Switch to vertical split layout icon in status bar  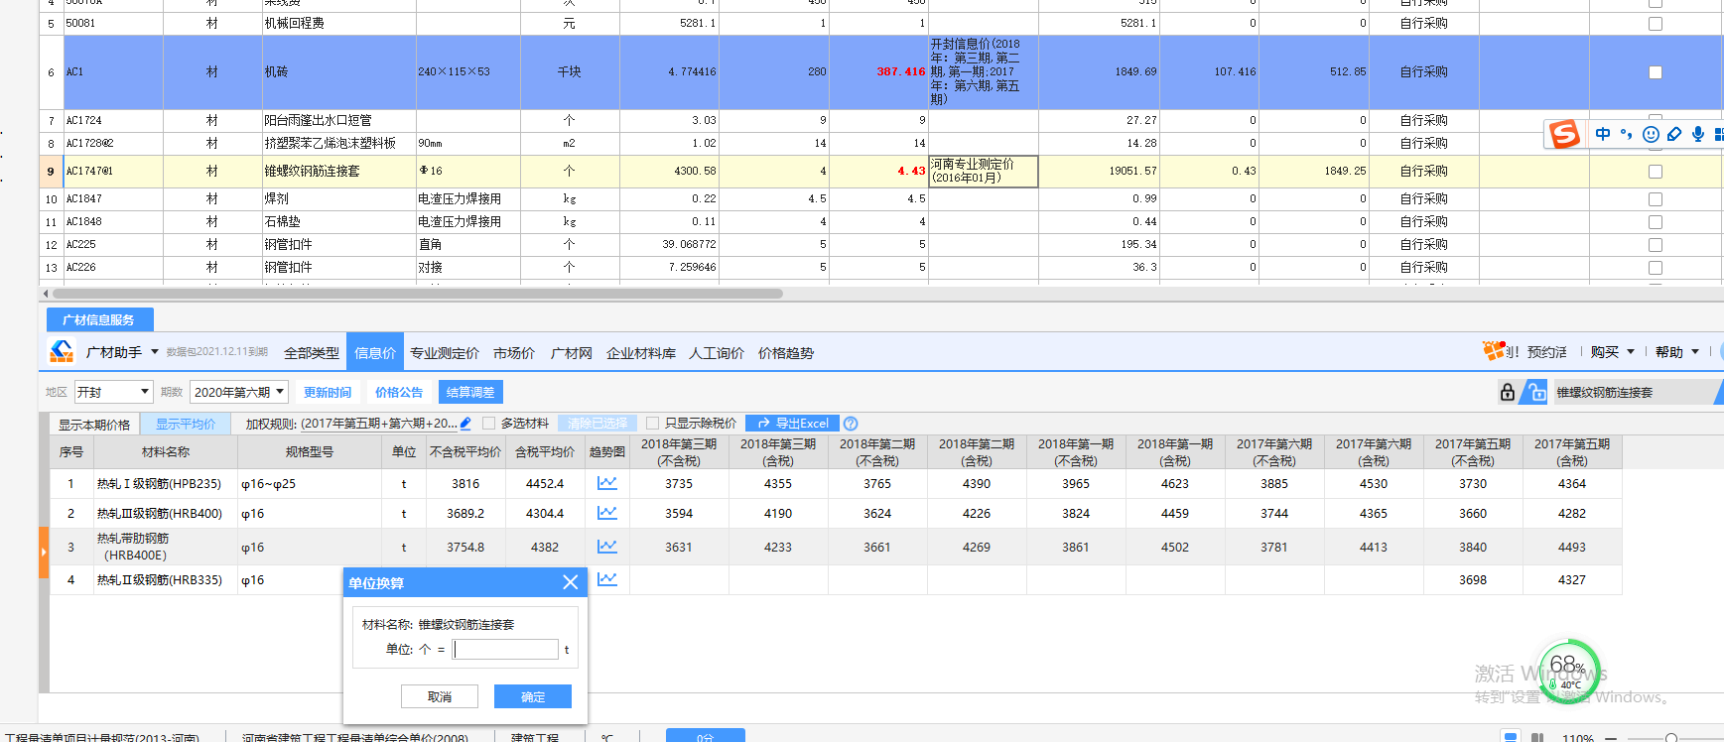[x=1537, y=737]
